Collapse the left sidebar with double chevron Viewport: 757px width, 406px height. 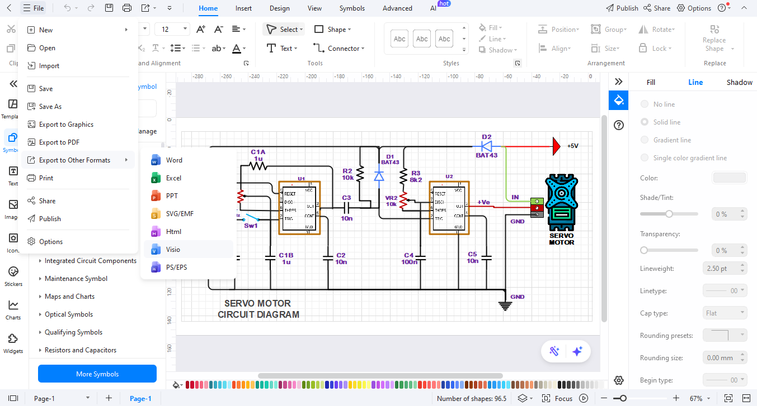click(13, 84)
